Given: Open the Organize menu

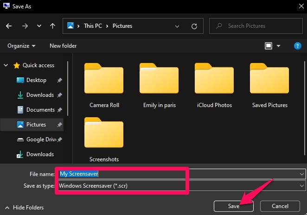Looking at the screenshot, I should 21,46.
